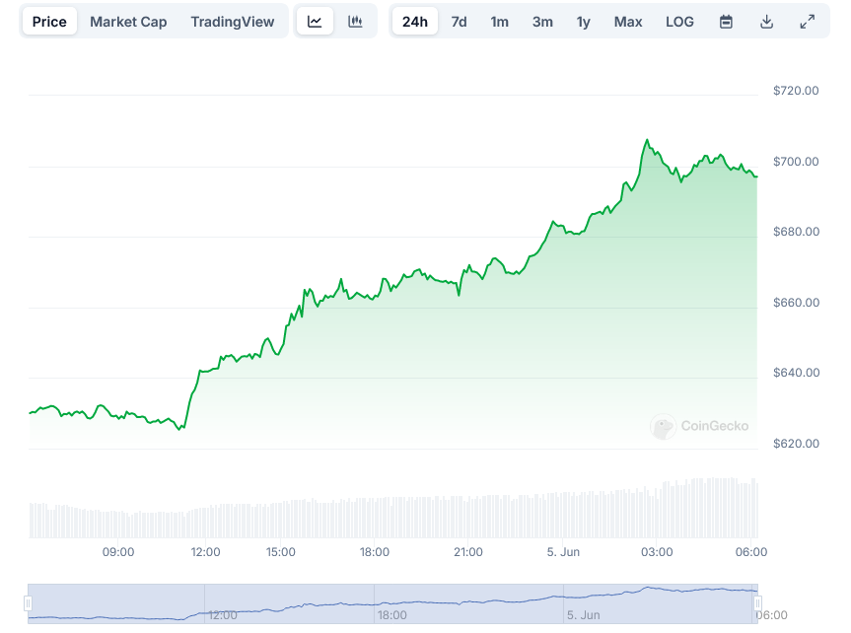This screenshot has height=633, width=851.
Task: Select the Price tab
Action: click(49, 22)
